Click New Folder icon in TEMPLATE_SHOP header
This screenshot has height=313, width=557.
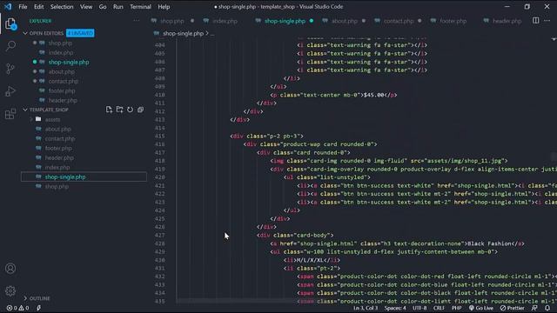click(x=120, y=110)
